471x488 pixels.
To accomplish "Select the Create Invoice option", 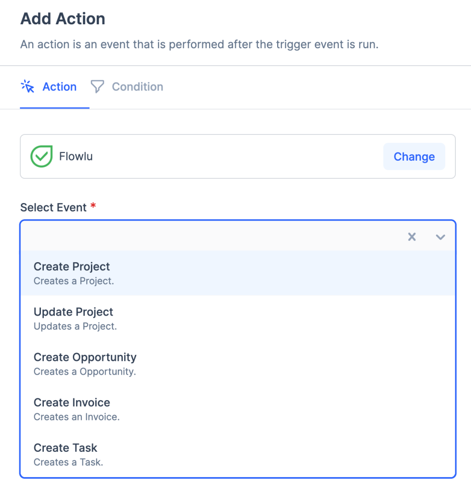I will tap(72, 403).
